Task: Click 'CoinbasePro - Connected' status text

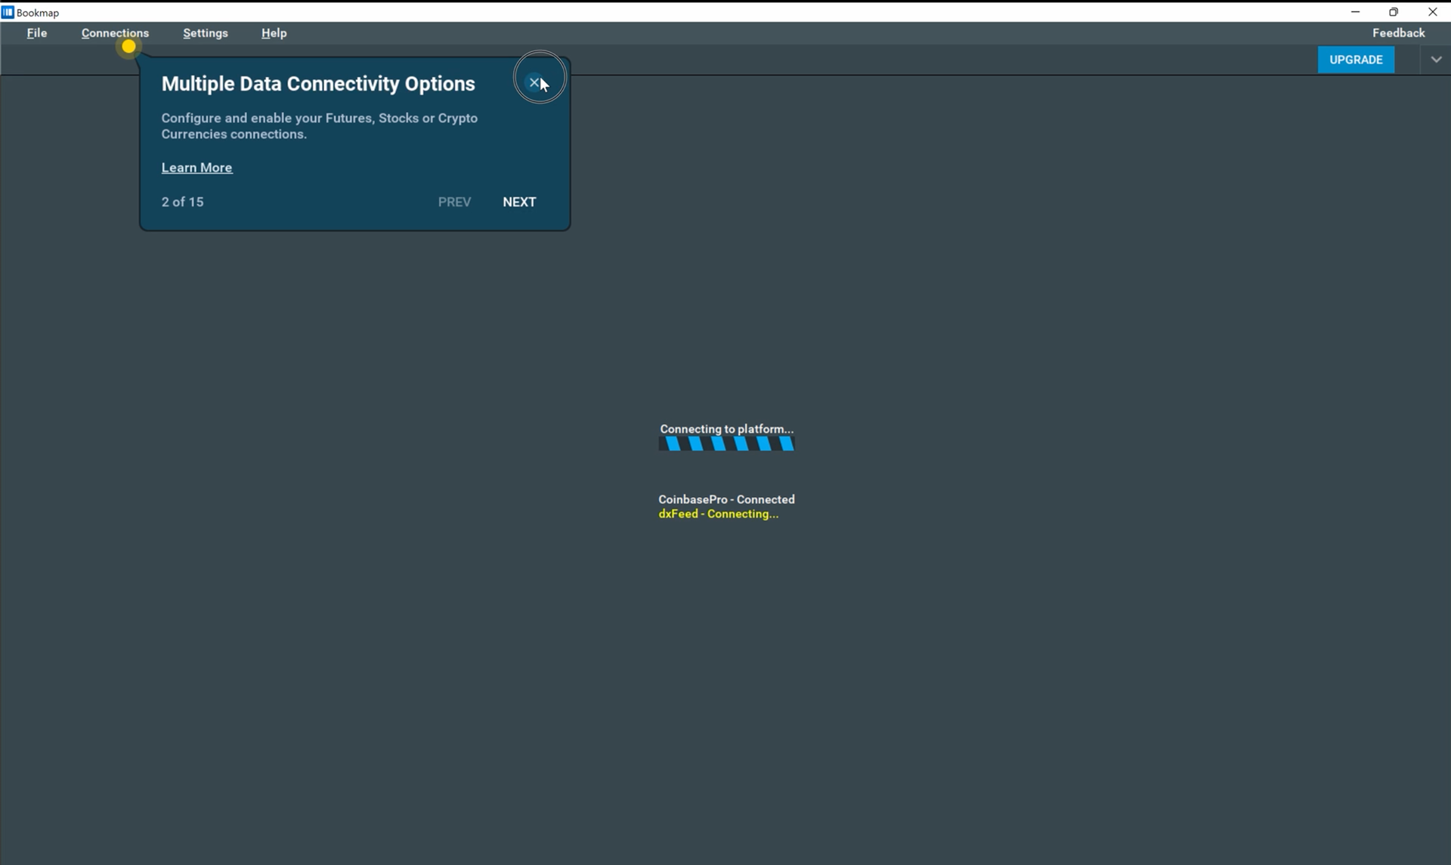Action: coord(726,499)
